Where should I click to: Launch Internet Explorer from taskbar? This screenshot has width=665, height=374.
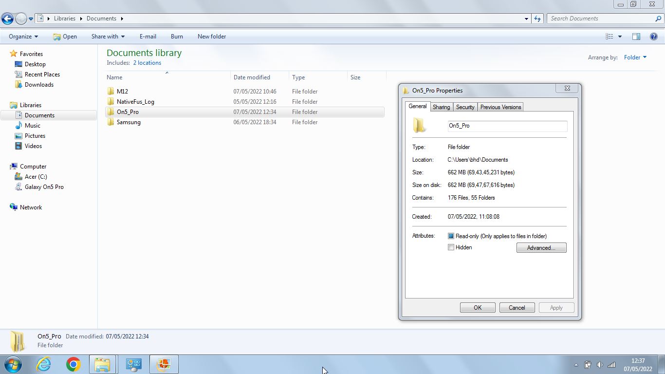coord(43,364)
